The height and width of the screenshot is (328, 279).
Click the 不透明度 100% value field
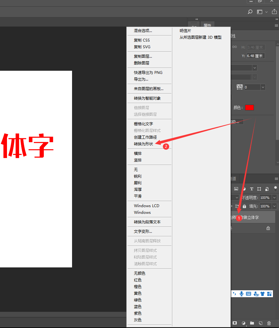[265, 198]
